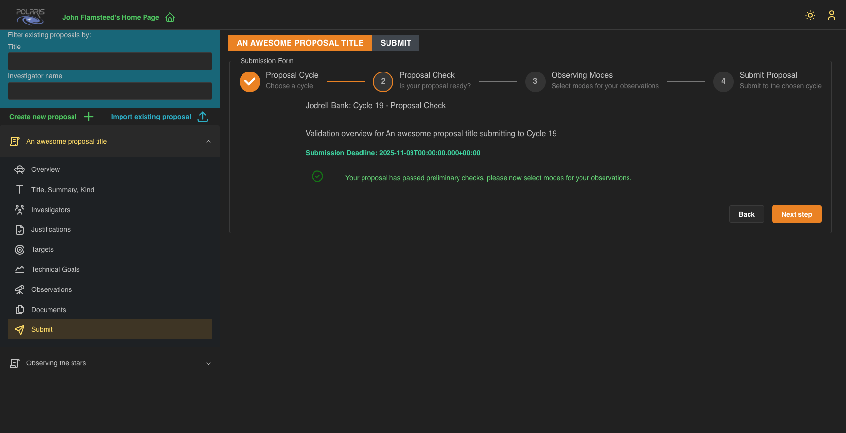
Task: Click the Title filter input field
Action: [110, 61]
